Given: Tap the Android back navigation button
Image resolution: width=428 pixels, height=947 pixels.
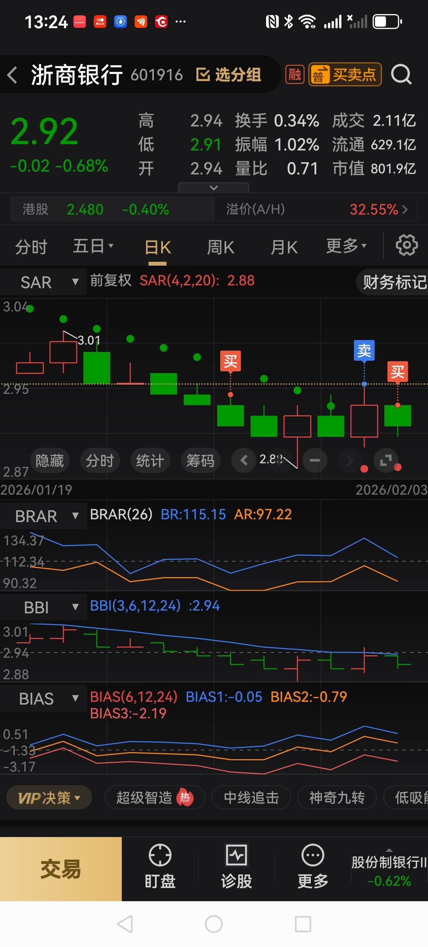Looking at the screenshot, I should [125, 924].
